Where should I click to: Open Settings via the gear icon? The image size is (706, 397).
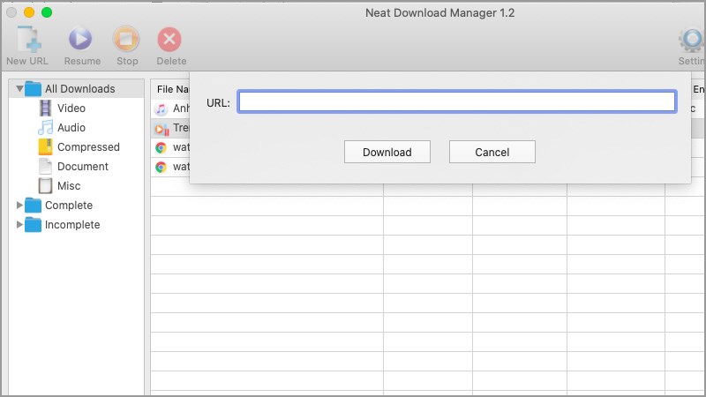pos(690,40)
